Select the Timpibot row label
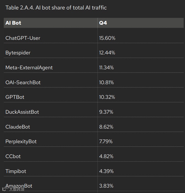Image resolution: width=185 pixels, height=193 pixels. coord(16,171)
